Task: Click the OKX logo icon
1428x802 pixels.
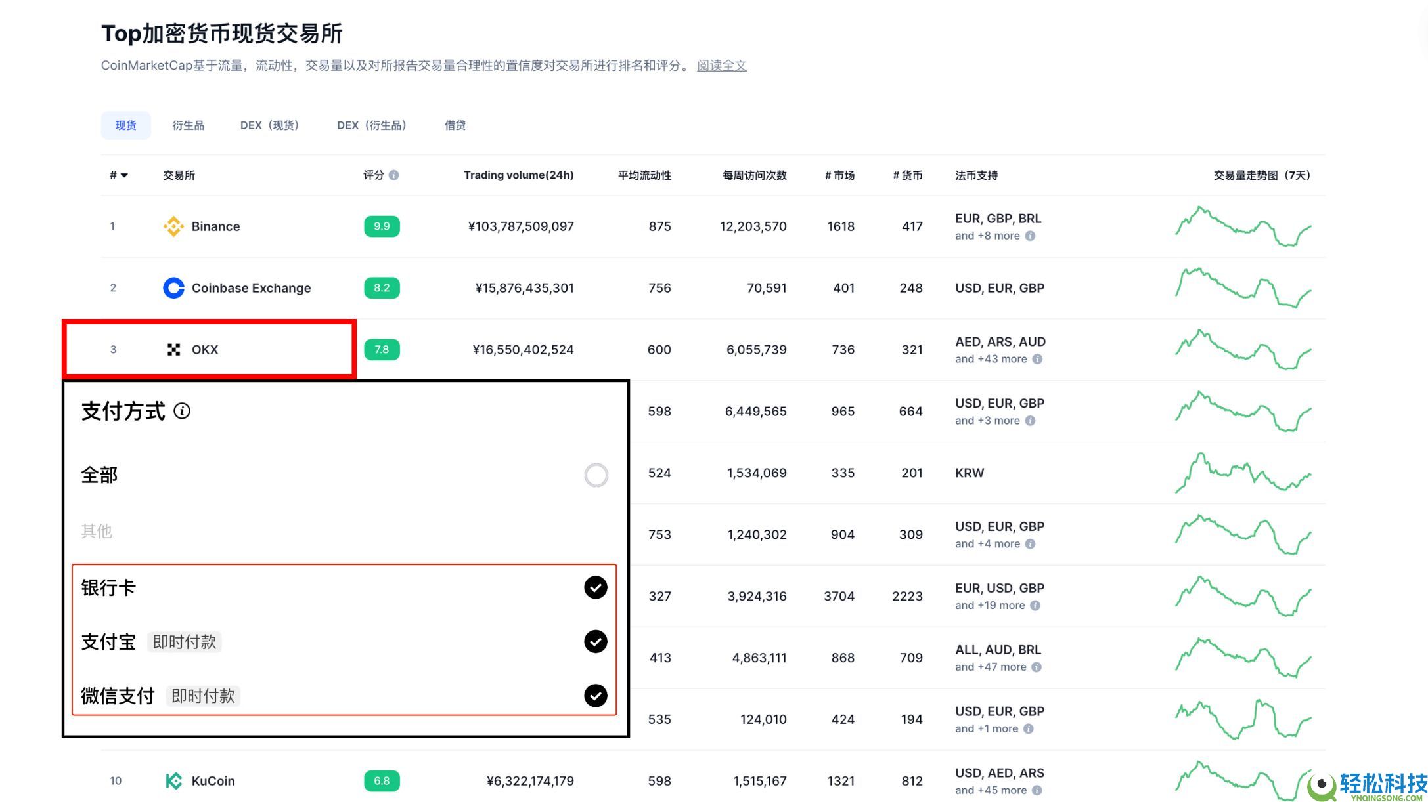Action: point(173,350)
